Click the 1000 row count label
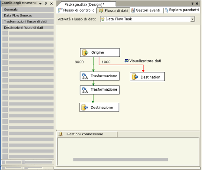Screen dimensions: 202x170 point(106,62)
